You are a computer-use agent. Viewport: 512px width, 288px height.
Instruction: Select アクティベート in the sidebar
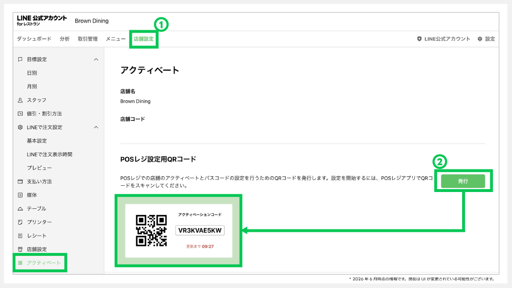point(44,263)
